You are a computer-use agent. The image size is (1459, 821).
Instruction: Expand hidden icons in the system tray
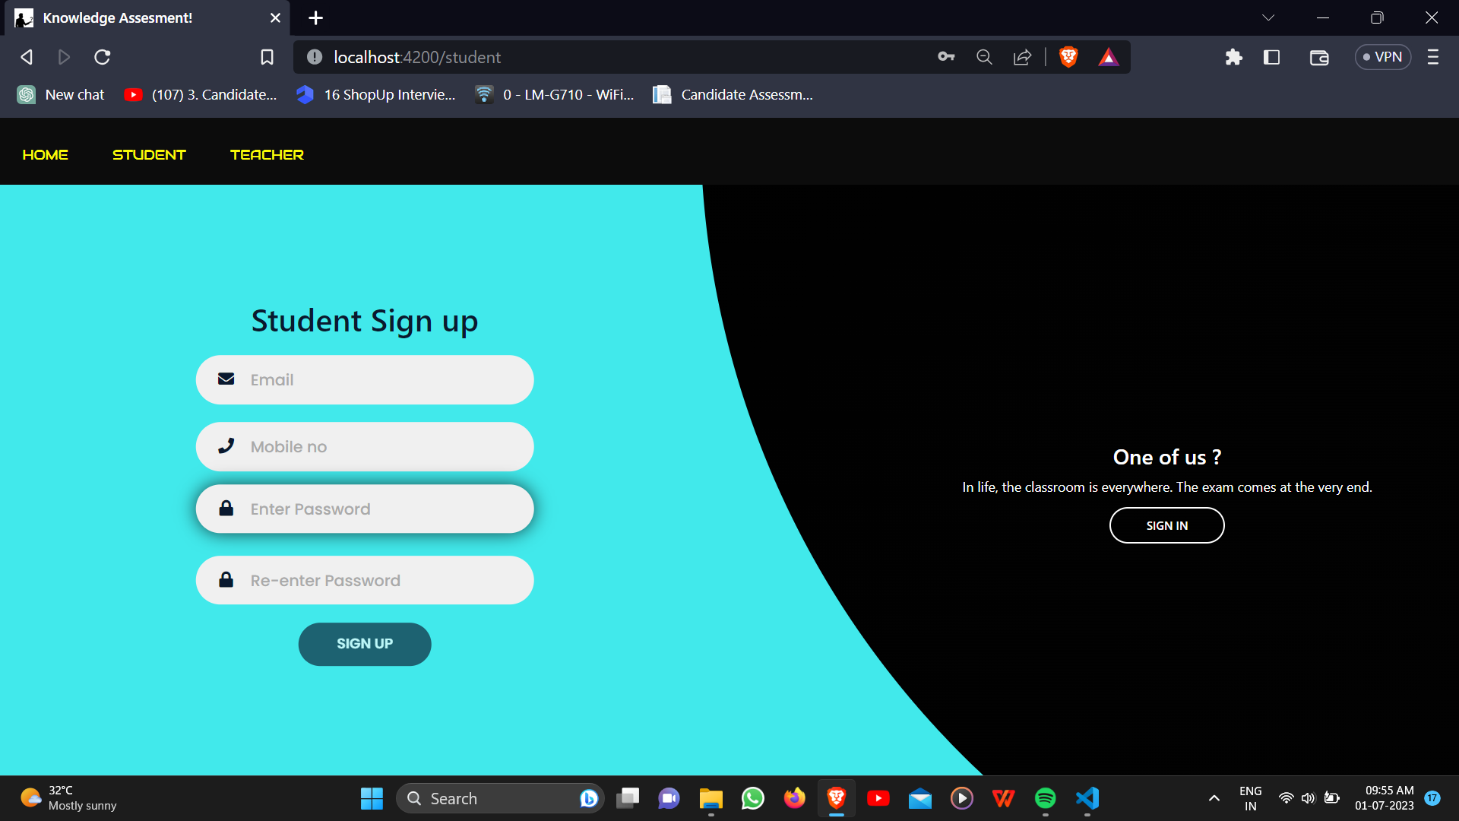(1214, 798)
